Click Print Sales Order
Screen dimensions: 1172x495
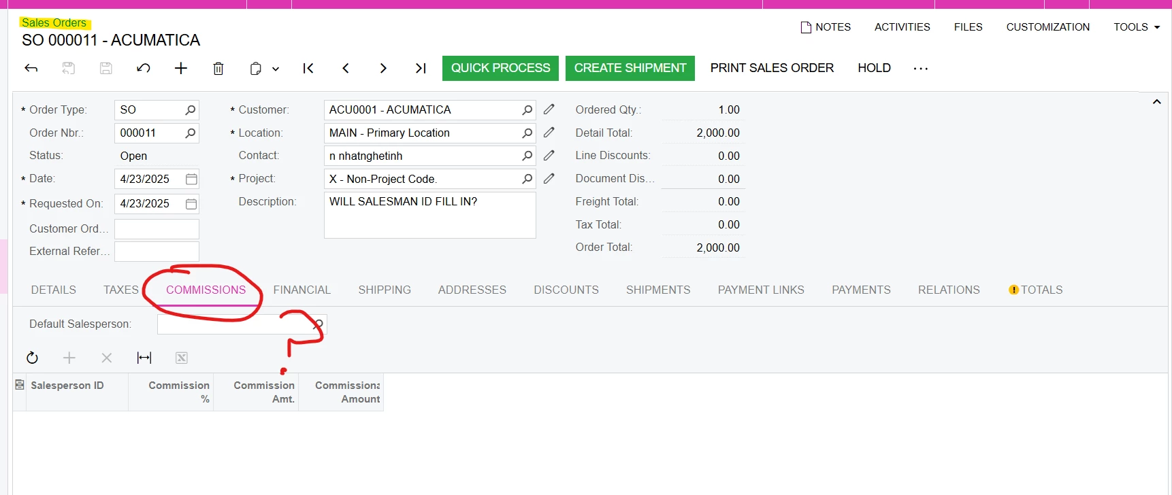[772, 68]
